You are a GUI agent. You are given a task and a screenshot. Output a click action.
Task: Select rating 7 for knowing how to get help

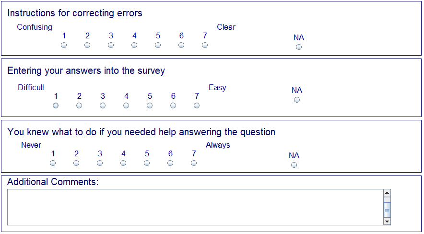coord(194,163)
